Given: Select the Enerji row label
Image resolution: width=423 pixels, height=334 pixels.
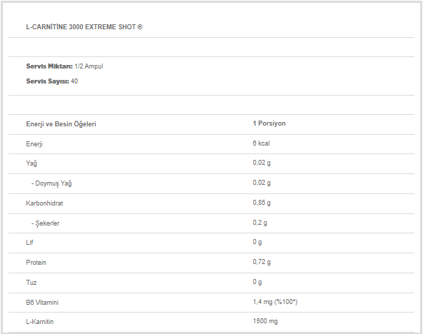Looking at the screenshot, I should pos(34,144).
